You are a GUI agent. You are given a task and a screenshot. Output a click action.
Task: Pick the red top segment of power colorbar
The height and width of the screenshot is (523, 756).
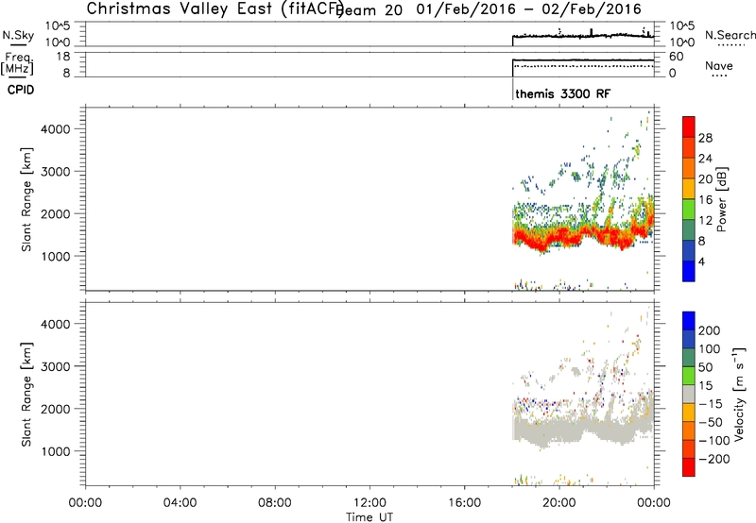click(x=689, y=127)
